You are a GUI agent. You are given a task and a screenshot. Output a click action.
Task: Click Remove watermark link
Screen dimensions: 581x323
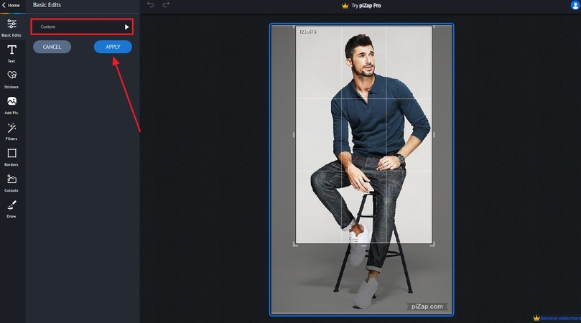coord(560,318)
